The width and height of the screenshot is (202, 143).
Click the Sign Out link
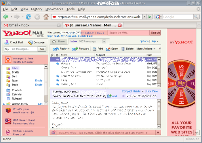pos(53,36)
